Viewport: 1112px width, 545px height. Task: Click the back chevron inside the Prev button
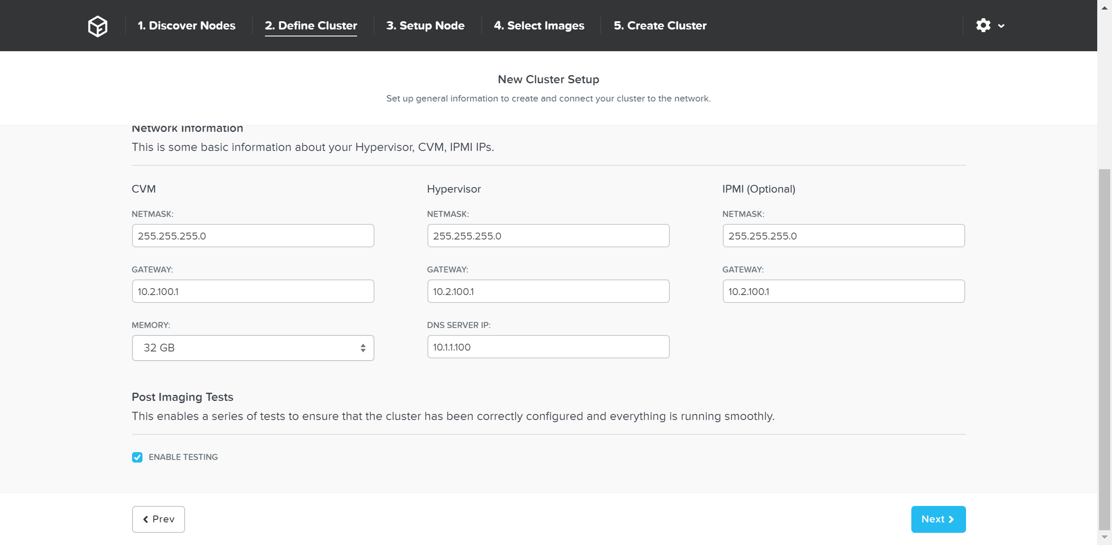(146, 519)
